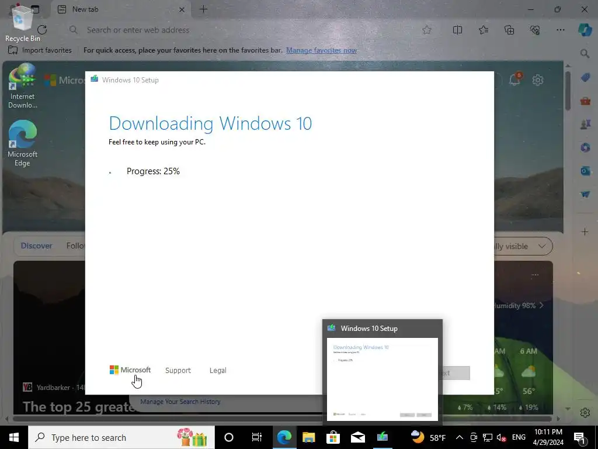Click Import favorites on favorites bar
This screenshot has width=598, height=449.
click(x=40, y=50)
